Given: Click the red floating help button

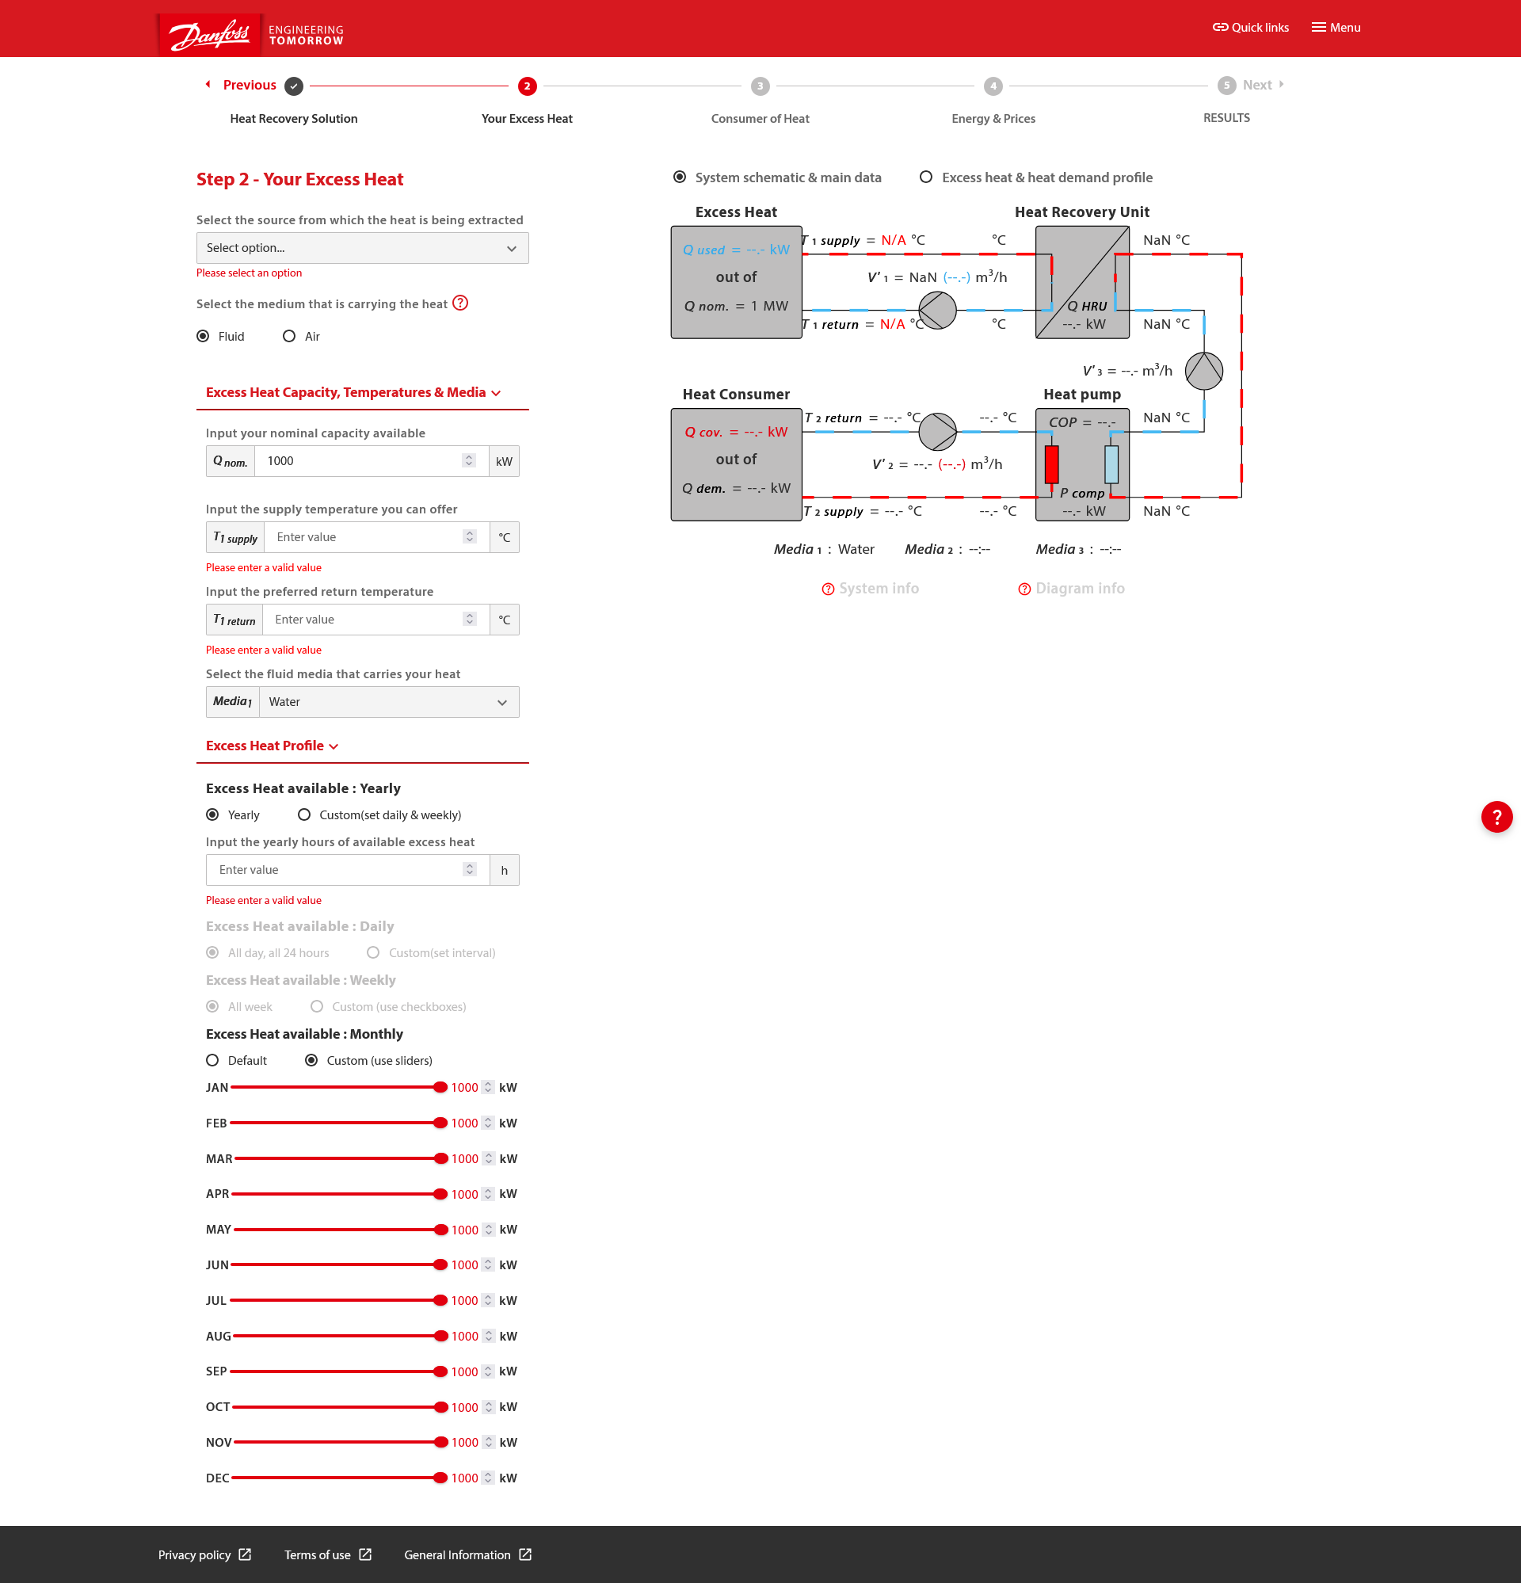Looking at the screenshot, I should coord(1496,817).
